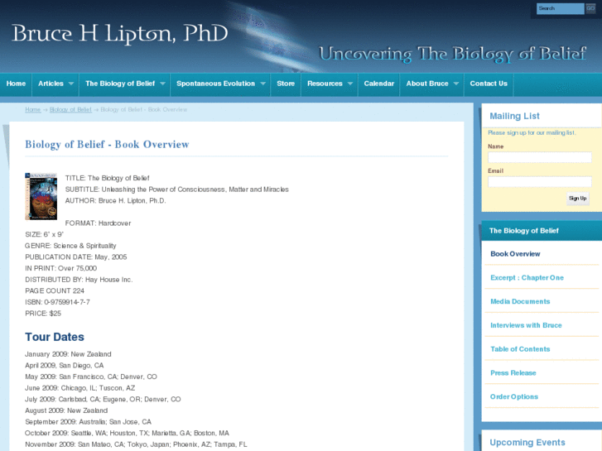
Task: Open the Book Overview sidebar link
Action: pyautogui.click(x=515, y=254)
